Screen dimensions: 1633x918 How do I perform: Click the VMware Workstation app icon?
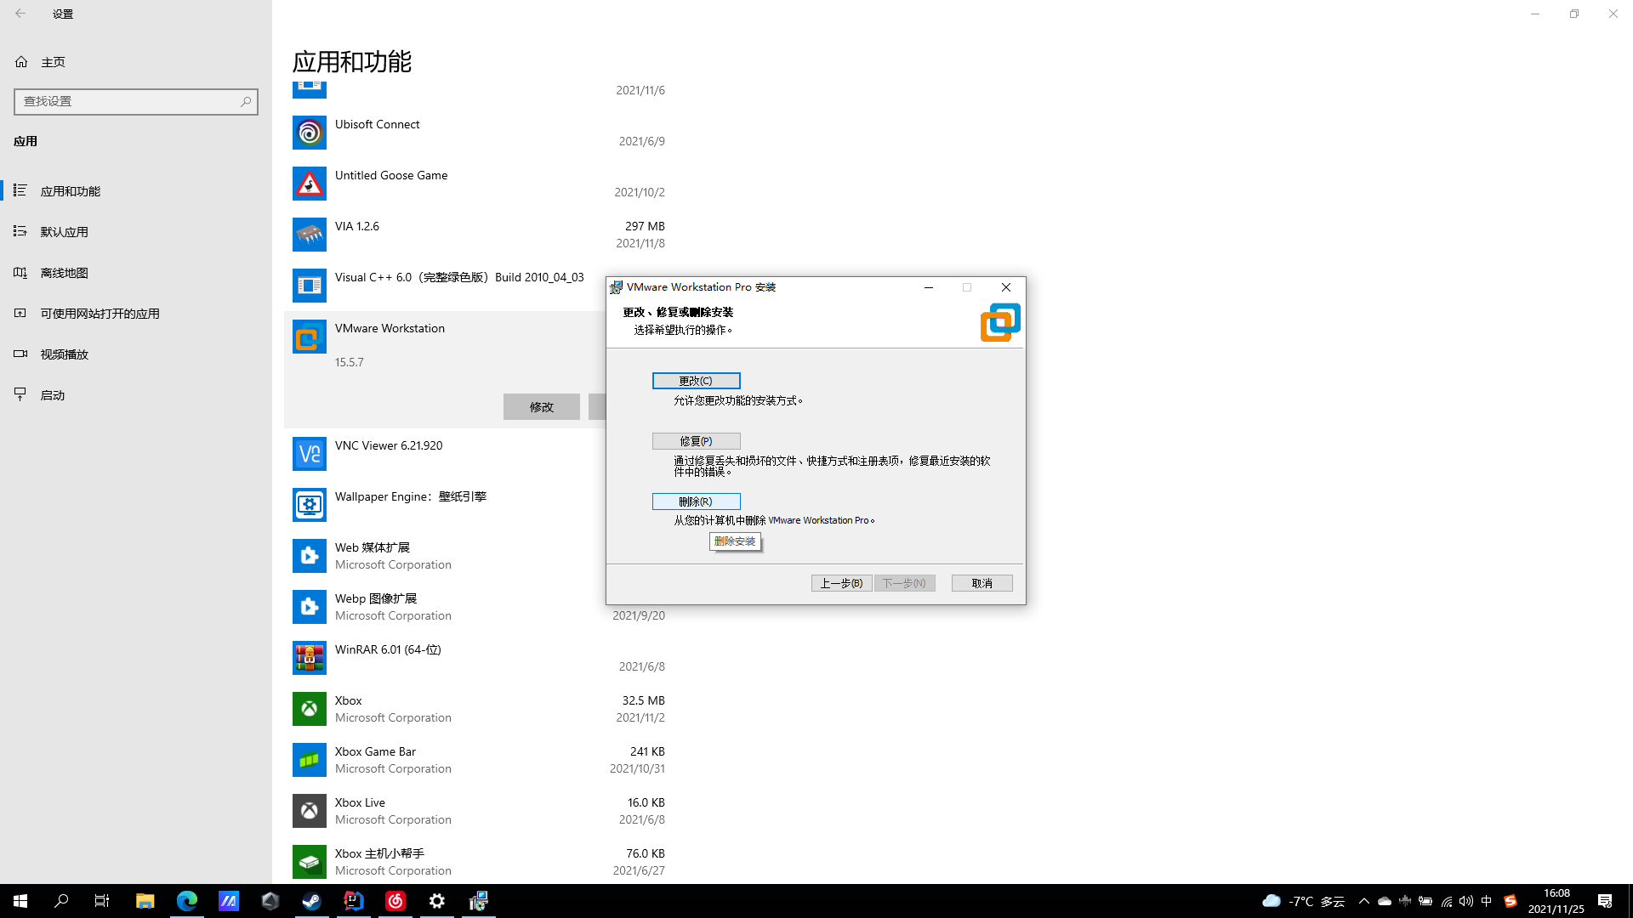tap(309, 336)
